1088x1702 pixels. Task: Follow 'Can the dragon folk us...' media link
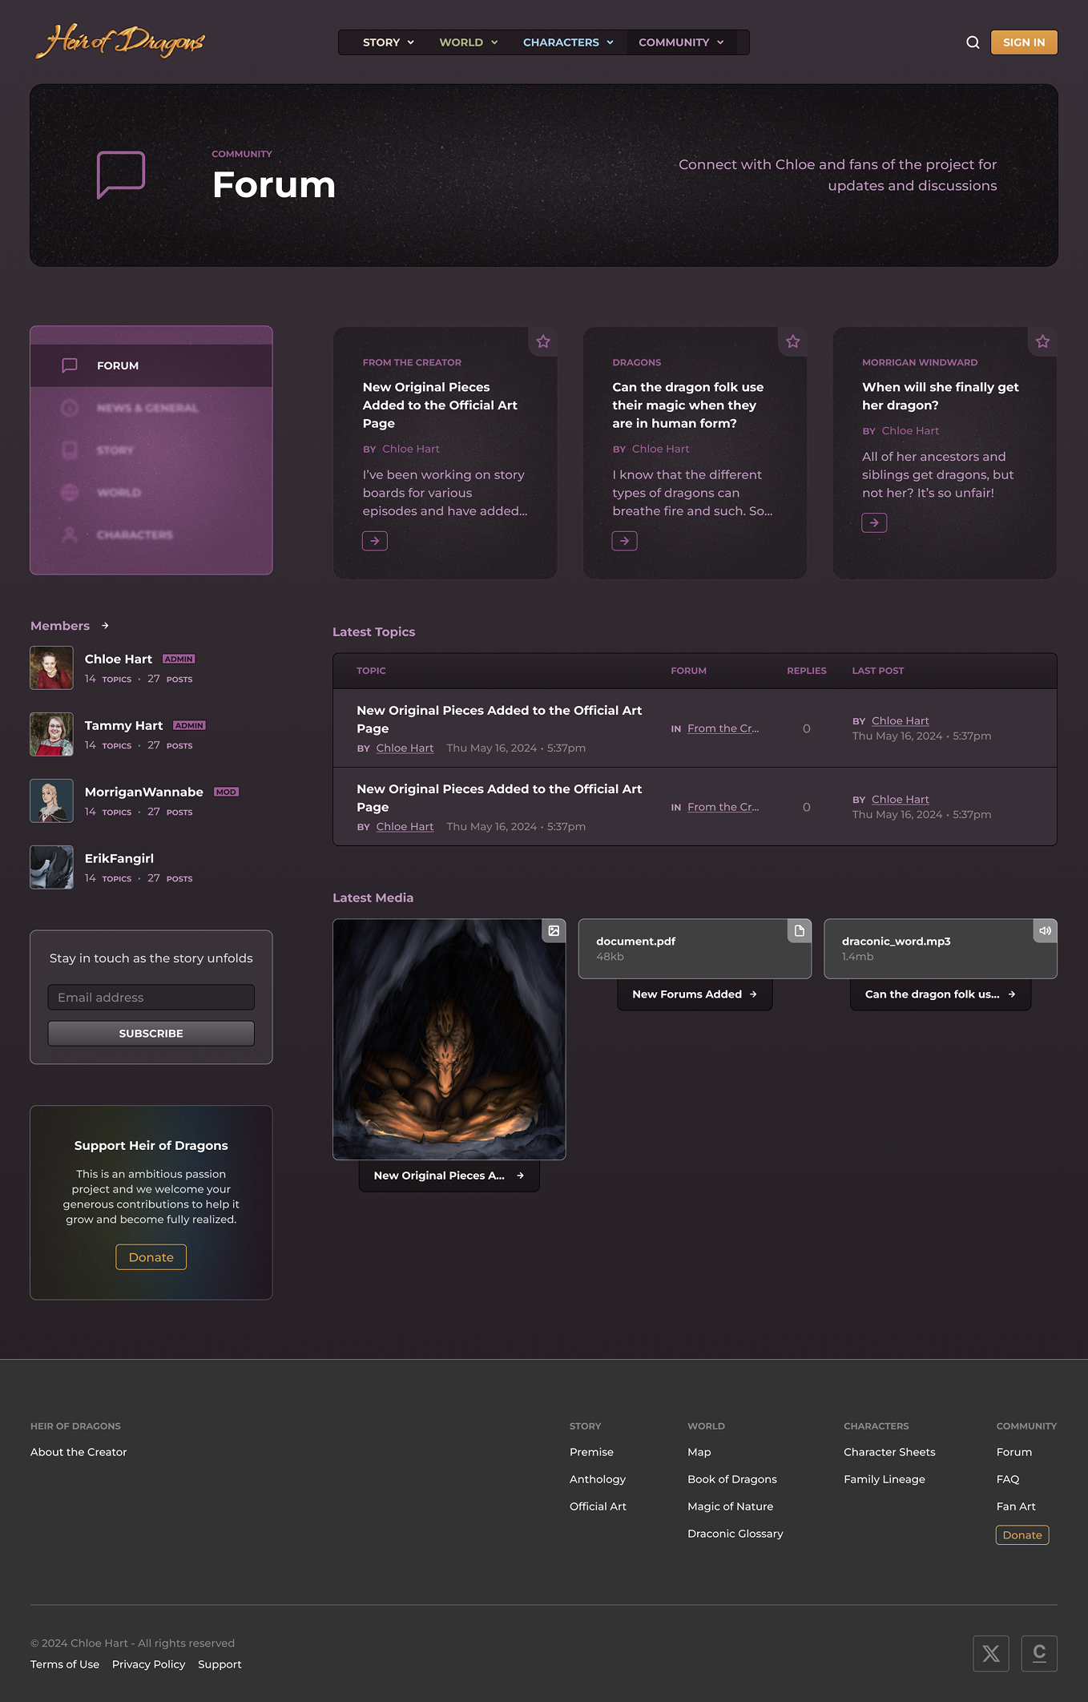pyautogui.click(x=941, y=994)
